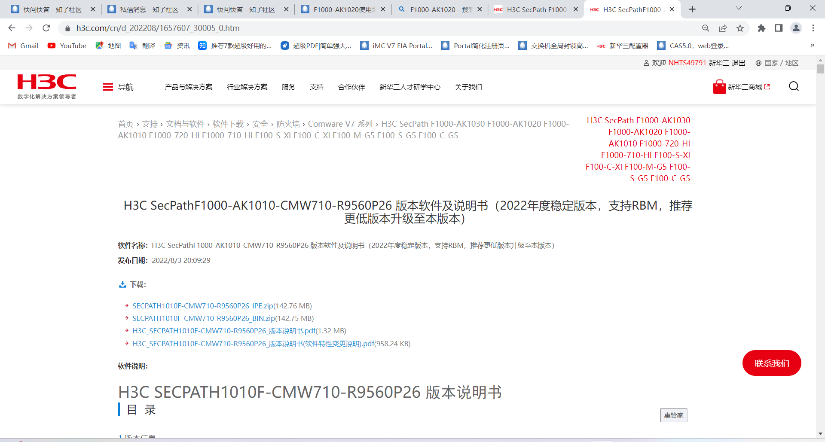Open the 超级PDF bookmark
825x442 pixels.
pos(316,46)
